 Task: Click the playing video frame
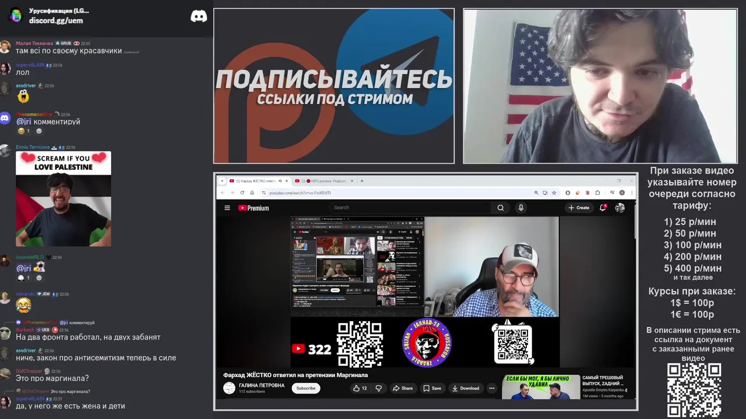point(425,292)
